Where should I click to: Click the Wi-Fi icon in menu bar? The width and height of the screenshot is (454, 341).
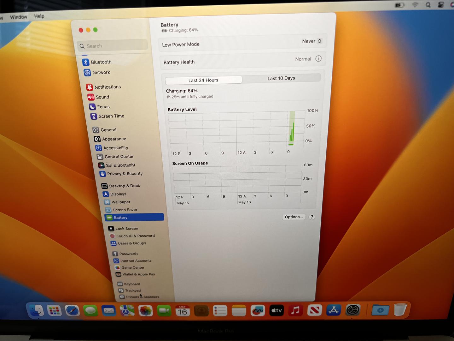(x=415, y=5)
